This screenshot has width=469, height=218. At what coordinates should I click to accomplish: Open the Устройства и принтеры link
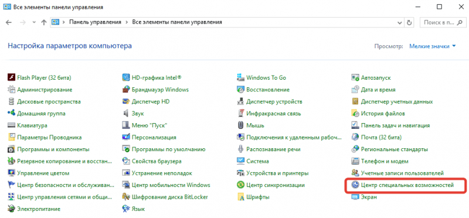point(277,173)
